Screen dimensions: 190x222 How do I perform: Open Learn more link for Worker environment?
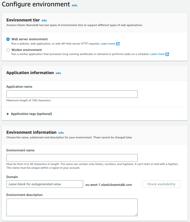[x=157, y=54]
